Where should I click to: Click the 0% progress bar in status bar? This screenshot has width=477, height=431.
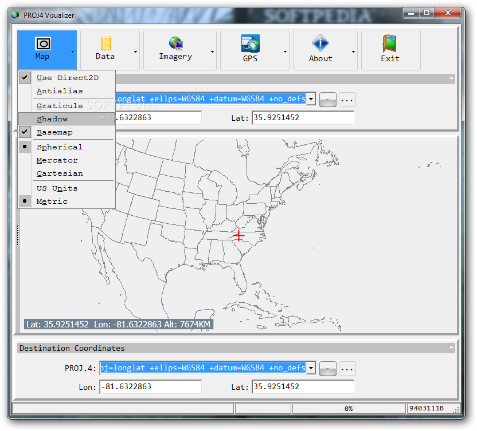(349, 409)
